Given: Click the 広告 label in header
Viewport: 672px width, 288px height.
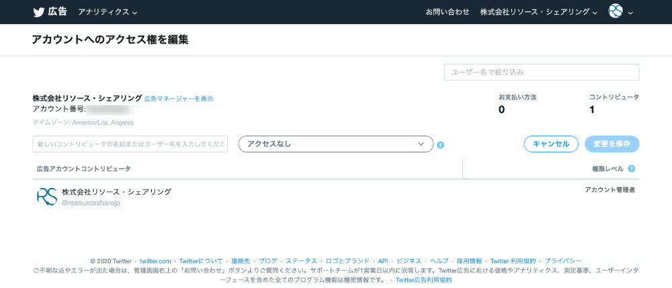Looking at the screenshot, I should point(57,11).
